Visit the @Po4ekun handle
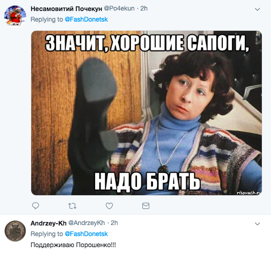271x254 pixels. [x=119, y=8]
